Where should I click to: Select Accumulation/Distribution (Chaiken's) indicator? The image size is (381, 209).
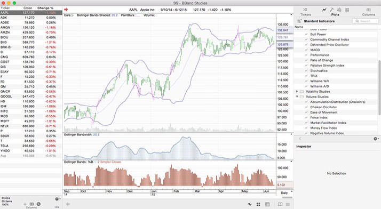[338, 102]
